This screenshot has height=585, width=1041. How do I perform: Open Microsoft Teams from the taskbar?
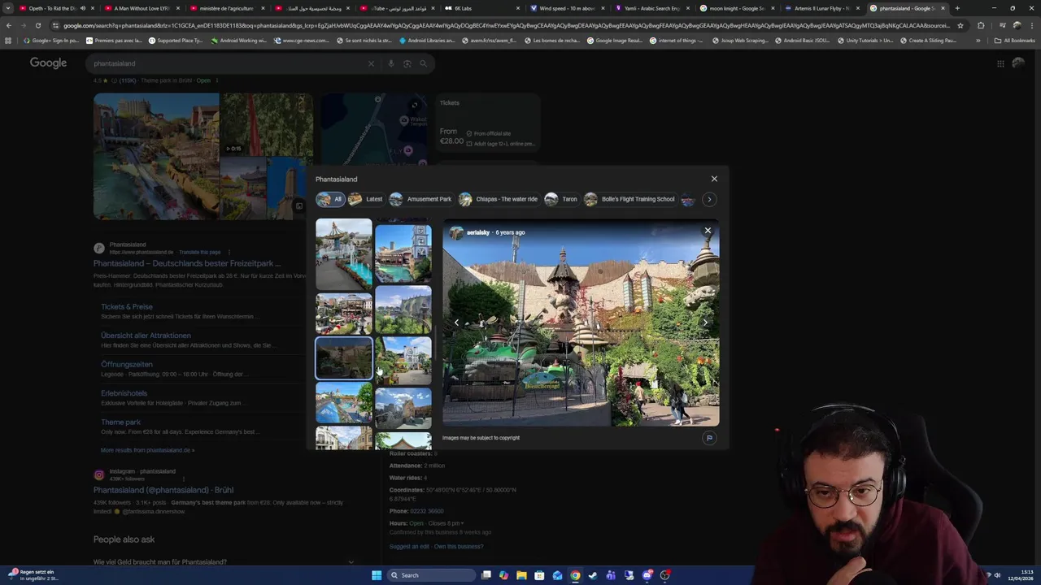click(611, 575)
